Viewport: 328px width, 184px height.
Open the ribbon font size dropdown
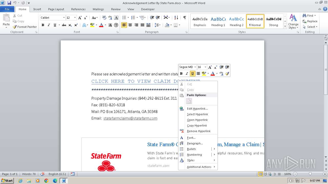tap(75, 18)
